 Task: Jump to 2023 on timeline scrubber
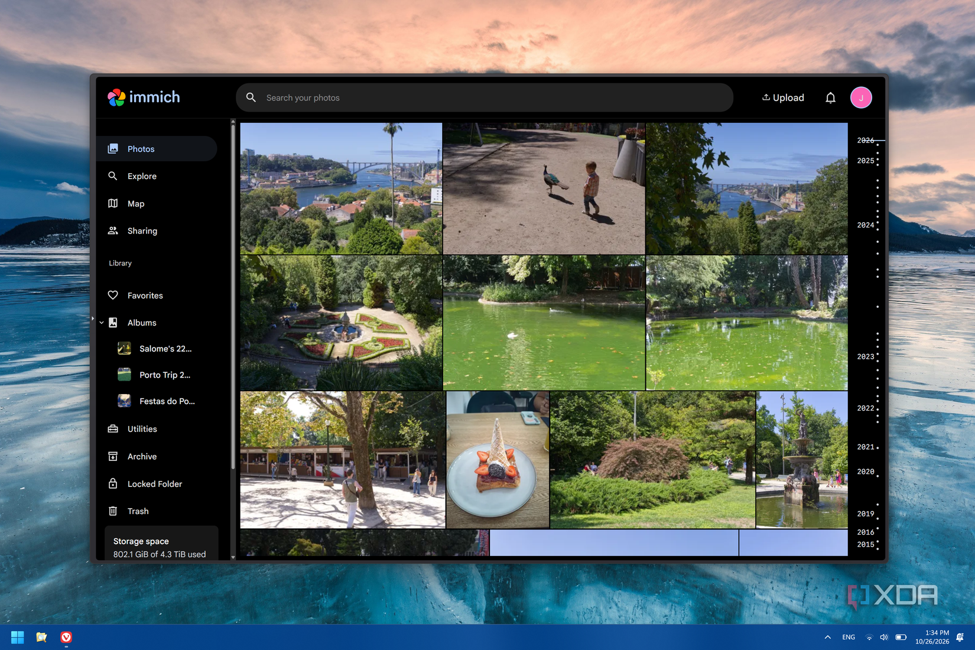point(866,356)
